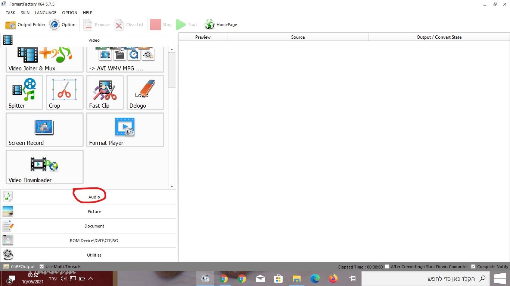Open the TASK menu
This screenshot has width=510, height=286.
tap(10, 13)
